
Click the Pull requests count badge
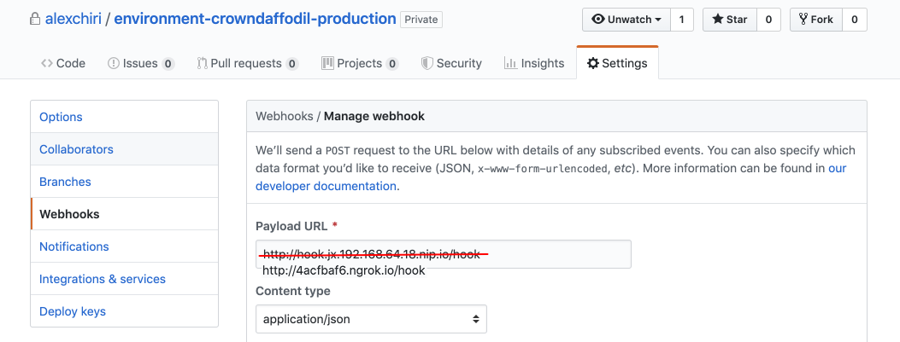(292, 64)
